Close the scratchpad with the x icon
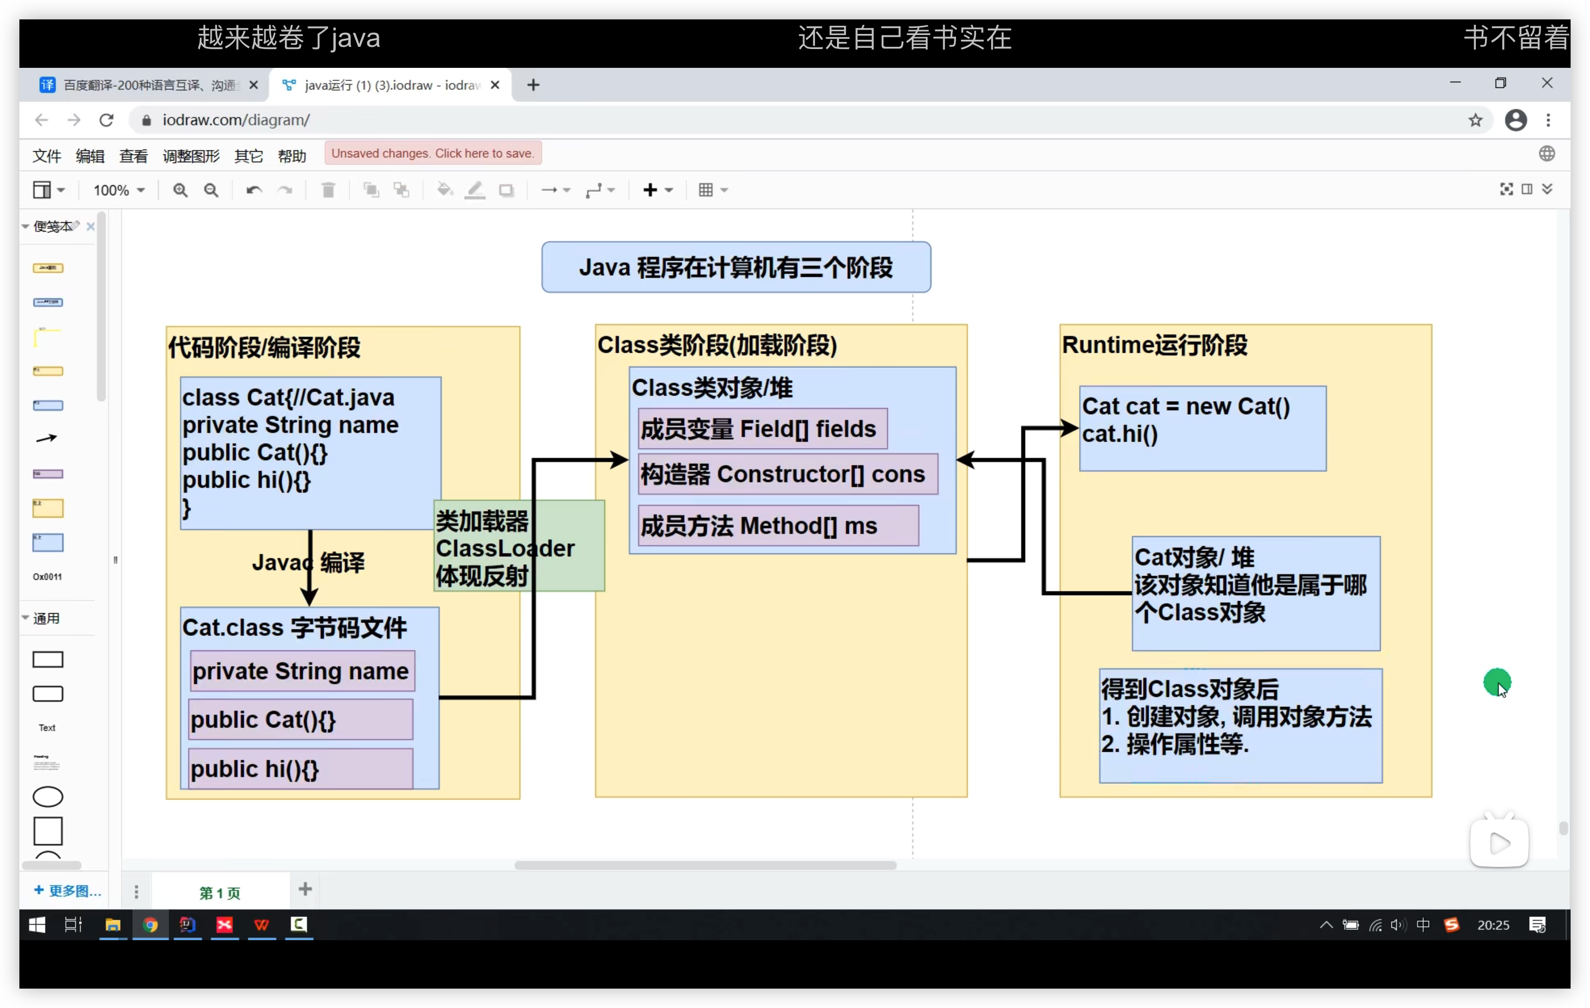This screenshot has height=1008, width=1590. pyautogui.click(x=90, y=226)
